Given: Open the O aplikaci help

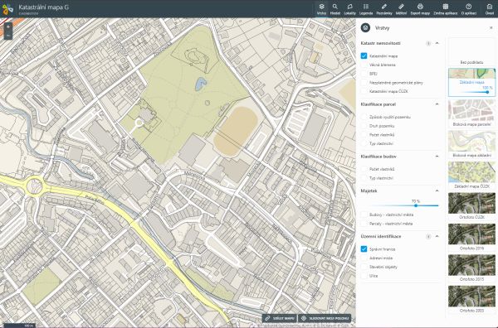Looking at the screenshot, I should (468, 9).
